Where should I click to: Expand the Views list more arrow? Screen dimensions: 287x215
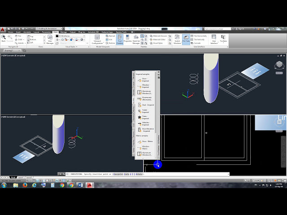click(44, 43)
